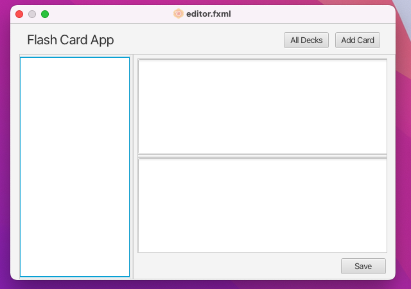The width and height of the screenshot is (411, 289).
Task: Click the editor.fxml window title text
Action: pyautogui.click(x=208, y=14)
